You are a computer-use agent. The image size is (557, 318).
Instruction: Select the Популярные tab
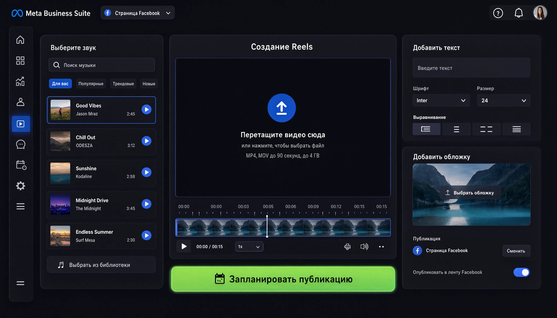click(91, 84)
